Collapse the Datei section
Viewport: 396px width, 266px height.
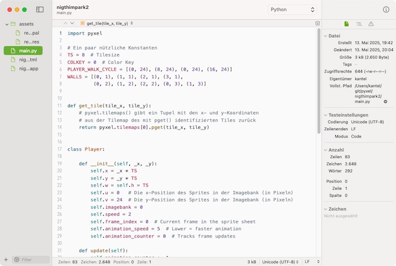tap(326, 36)
